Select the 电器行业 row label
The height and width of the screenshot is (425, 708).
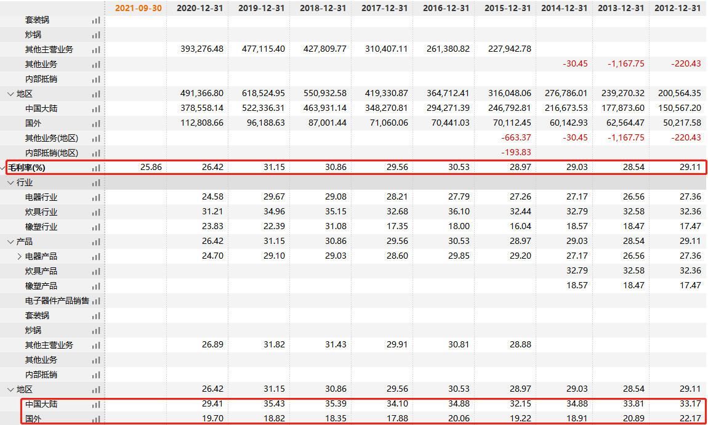coord(41,197)
